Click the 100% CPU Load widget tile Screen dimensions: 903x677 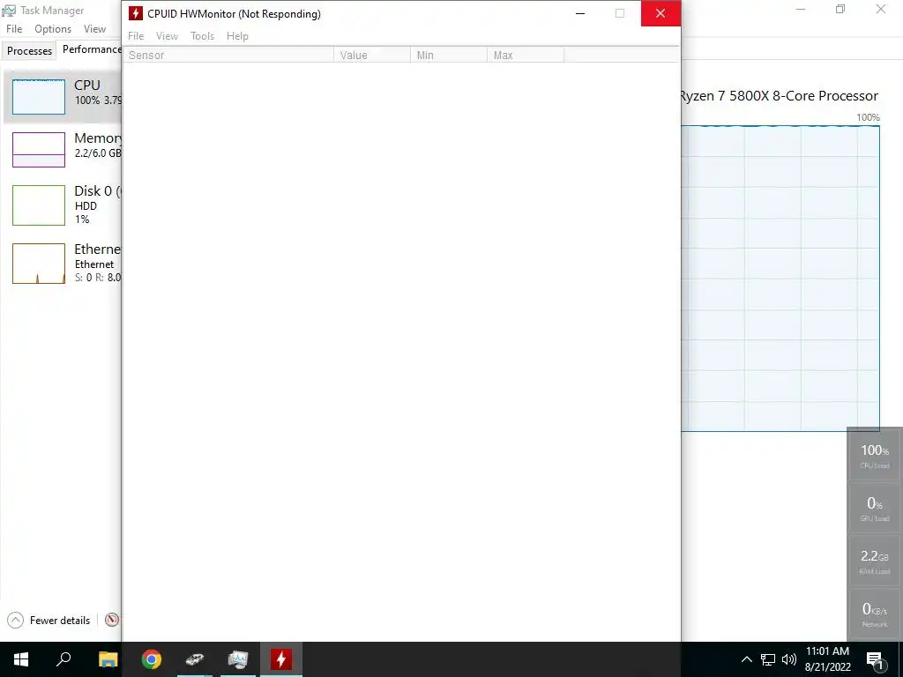coord(874,456)
